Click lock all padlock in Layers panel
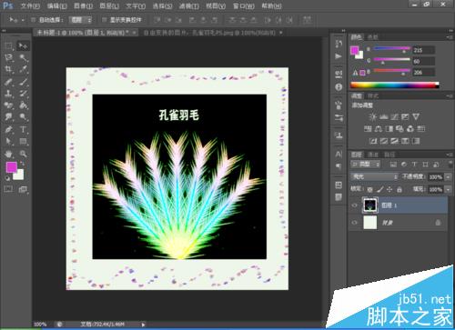 399,190
